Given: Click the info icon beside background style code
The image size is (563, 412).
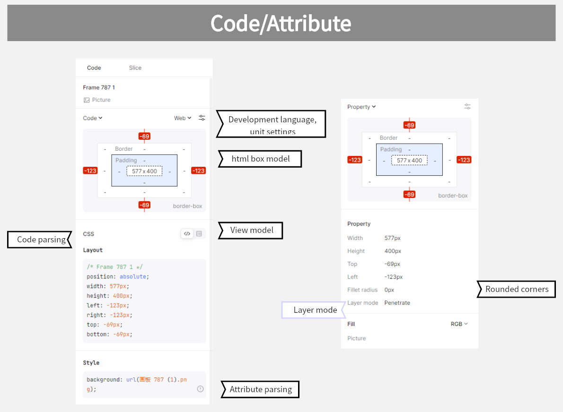Looking at the screenshot, I should pyautogui.click(x=200, y=389).
